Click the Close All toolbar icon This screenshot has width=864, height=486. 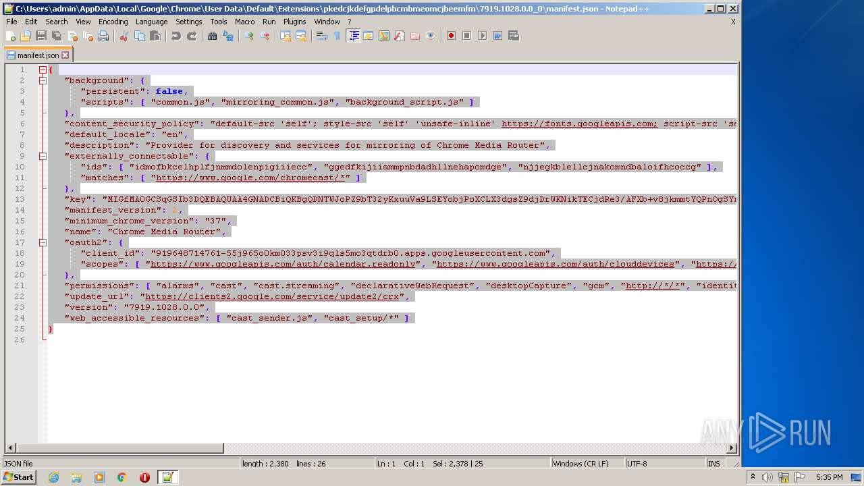pos(88,36)
